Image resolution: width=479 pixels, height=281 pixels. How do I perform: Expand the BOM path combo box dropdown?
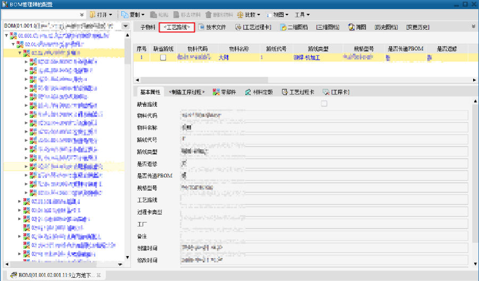tap(126, 26)
